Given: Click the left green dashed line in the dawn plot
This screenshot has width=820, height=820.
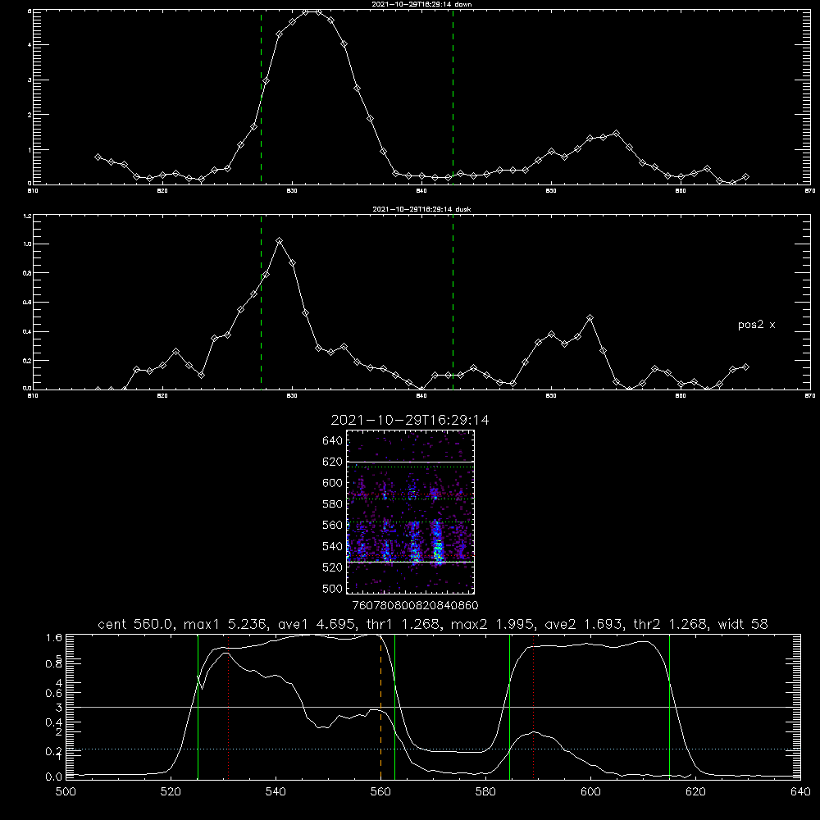Looking at the screenshot, I should click(261, 97).
